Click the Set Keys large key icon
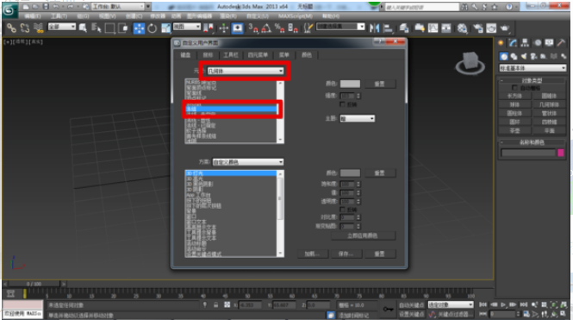This screenshot has height=320, width=573. (x=388, y=309)
